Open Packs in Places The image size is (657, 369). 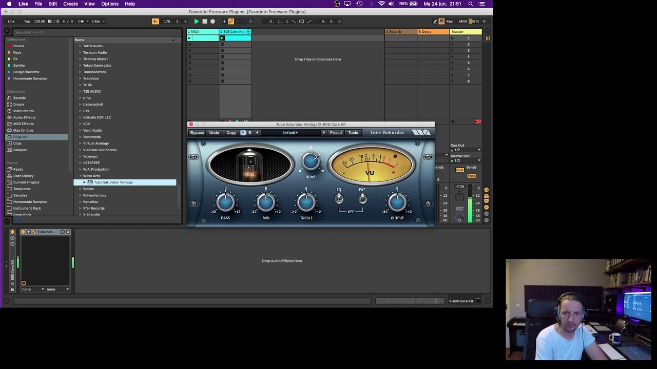coord(18,169)
